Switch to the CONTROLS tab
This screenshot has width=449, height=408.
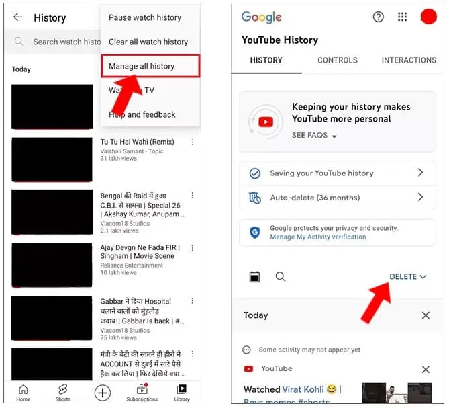pos(338,60)
